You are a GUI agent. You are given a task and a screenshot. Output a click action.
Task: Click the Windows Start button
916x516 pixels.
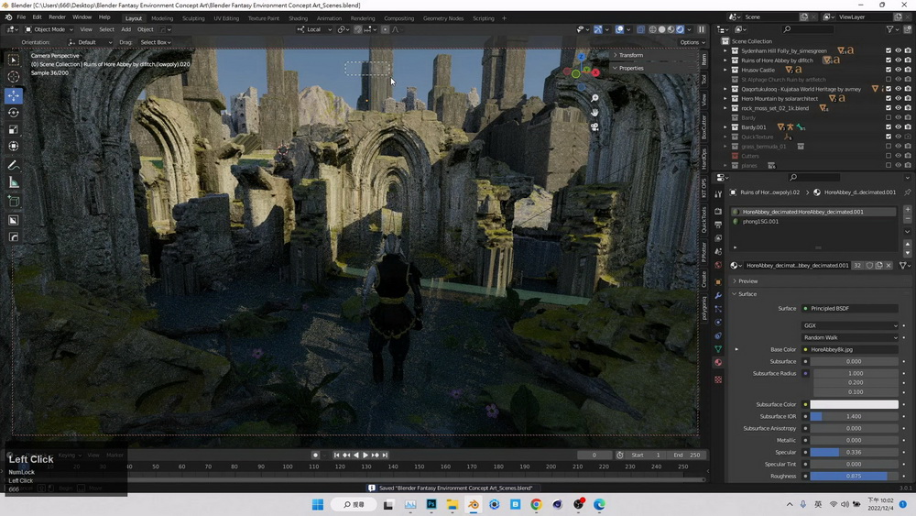(x=318, y=504)
